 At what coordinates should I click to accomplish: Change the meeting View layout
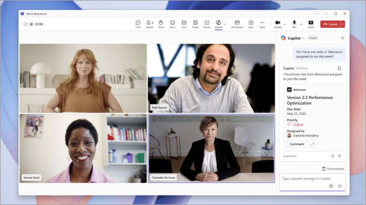[184, 24]
